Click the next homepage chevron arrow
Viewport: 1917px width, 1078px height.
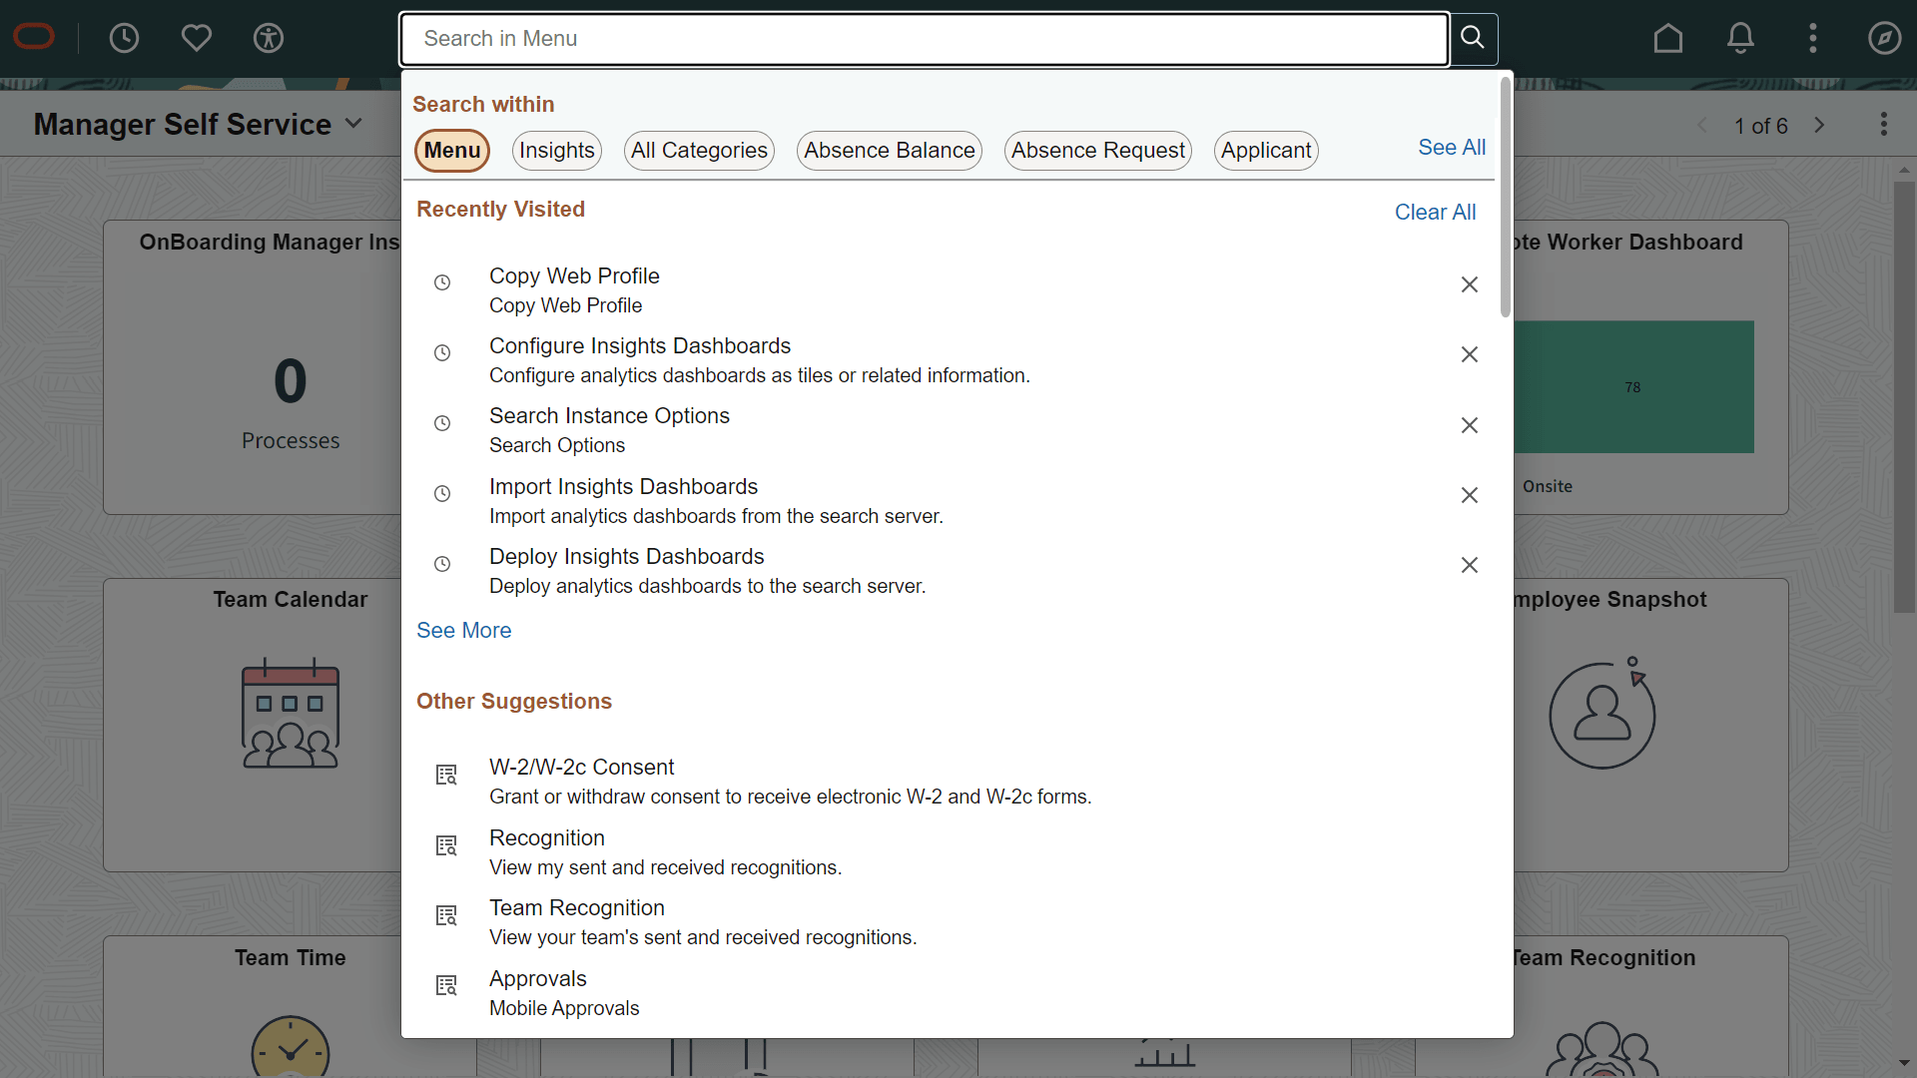(x=1819, y=125)
